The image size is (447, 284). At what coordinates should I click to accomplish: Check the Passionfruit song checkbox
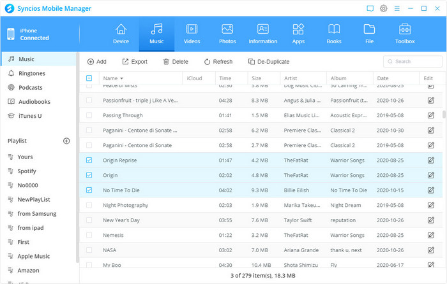(89, 101)
